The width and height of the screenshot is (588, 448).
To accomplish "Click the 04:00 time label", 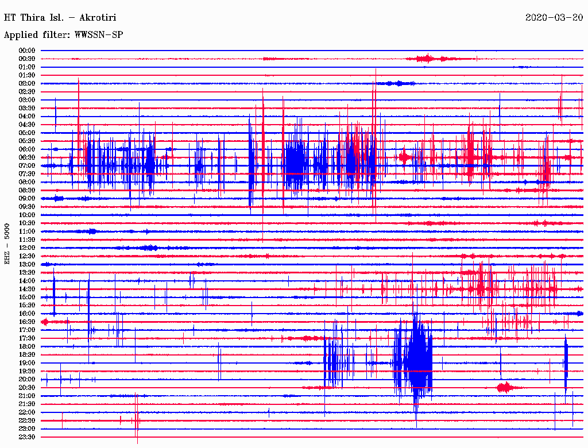I will pyautogui.click(x=27, y=117).
